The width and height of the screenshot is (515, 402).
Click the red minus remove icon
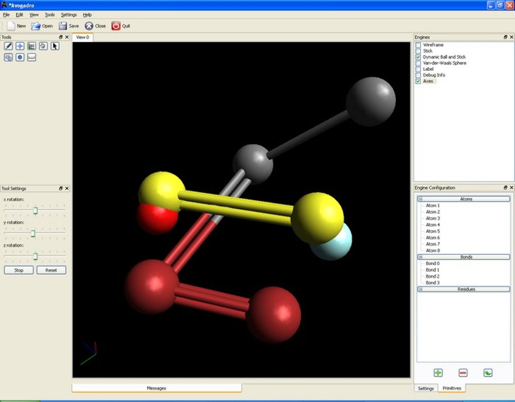click(x=463, y=373)
